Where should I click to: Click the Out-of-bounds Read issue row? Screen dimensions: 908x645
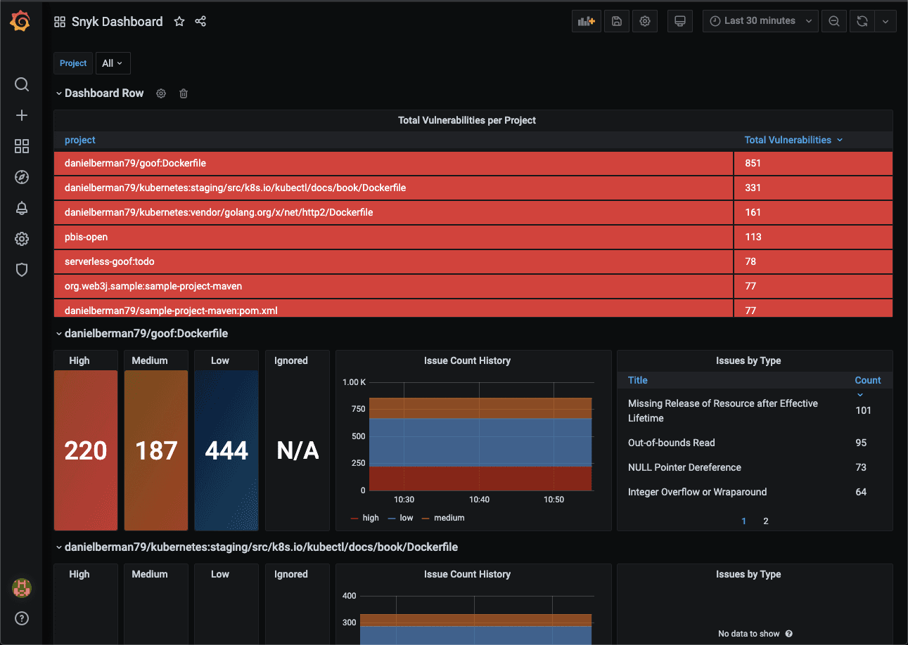coord(755,443)
